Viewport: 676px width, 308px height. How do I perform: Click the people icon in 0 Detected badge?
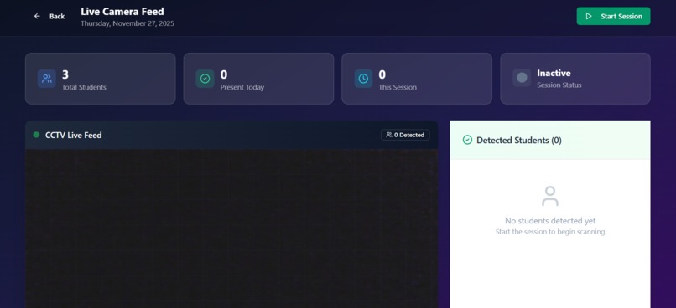click(389, 135)
